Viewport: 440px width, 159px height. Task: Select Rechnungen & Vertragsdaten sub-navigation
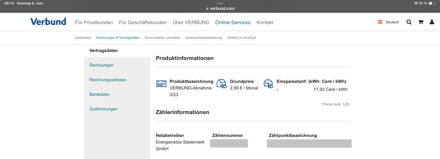pos(118,38)
